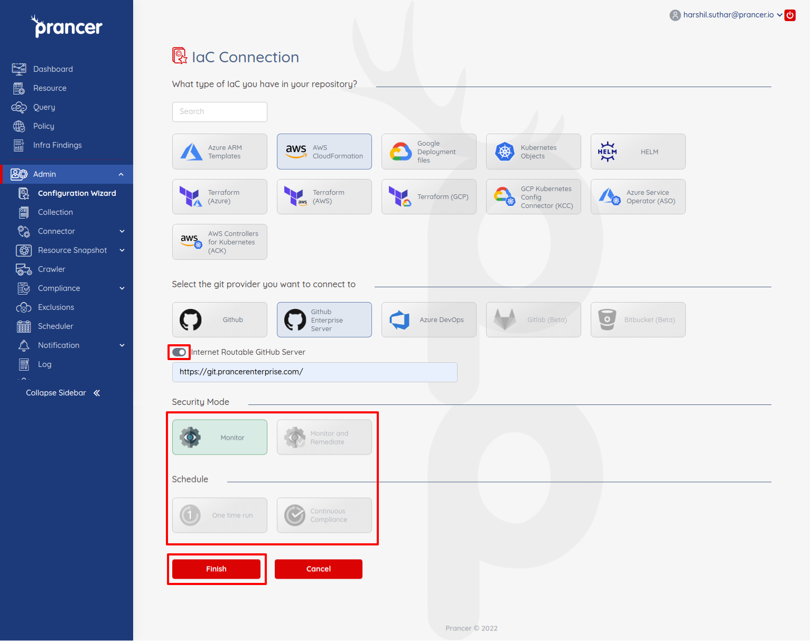This screenshot has width=810, height=641.
Task: Choose the Gitlab (Beta) provider card
Action: [534, 320]
